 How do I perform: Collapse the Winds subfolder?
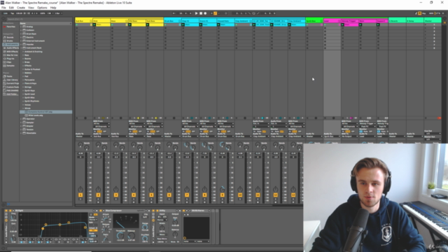23,108
